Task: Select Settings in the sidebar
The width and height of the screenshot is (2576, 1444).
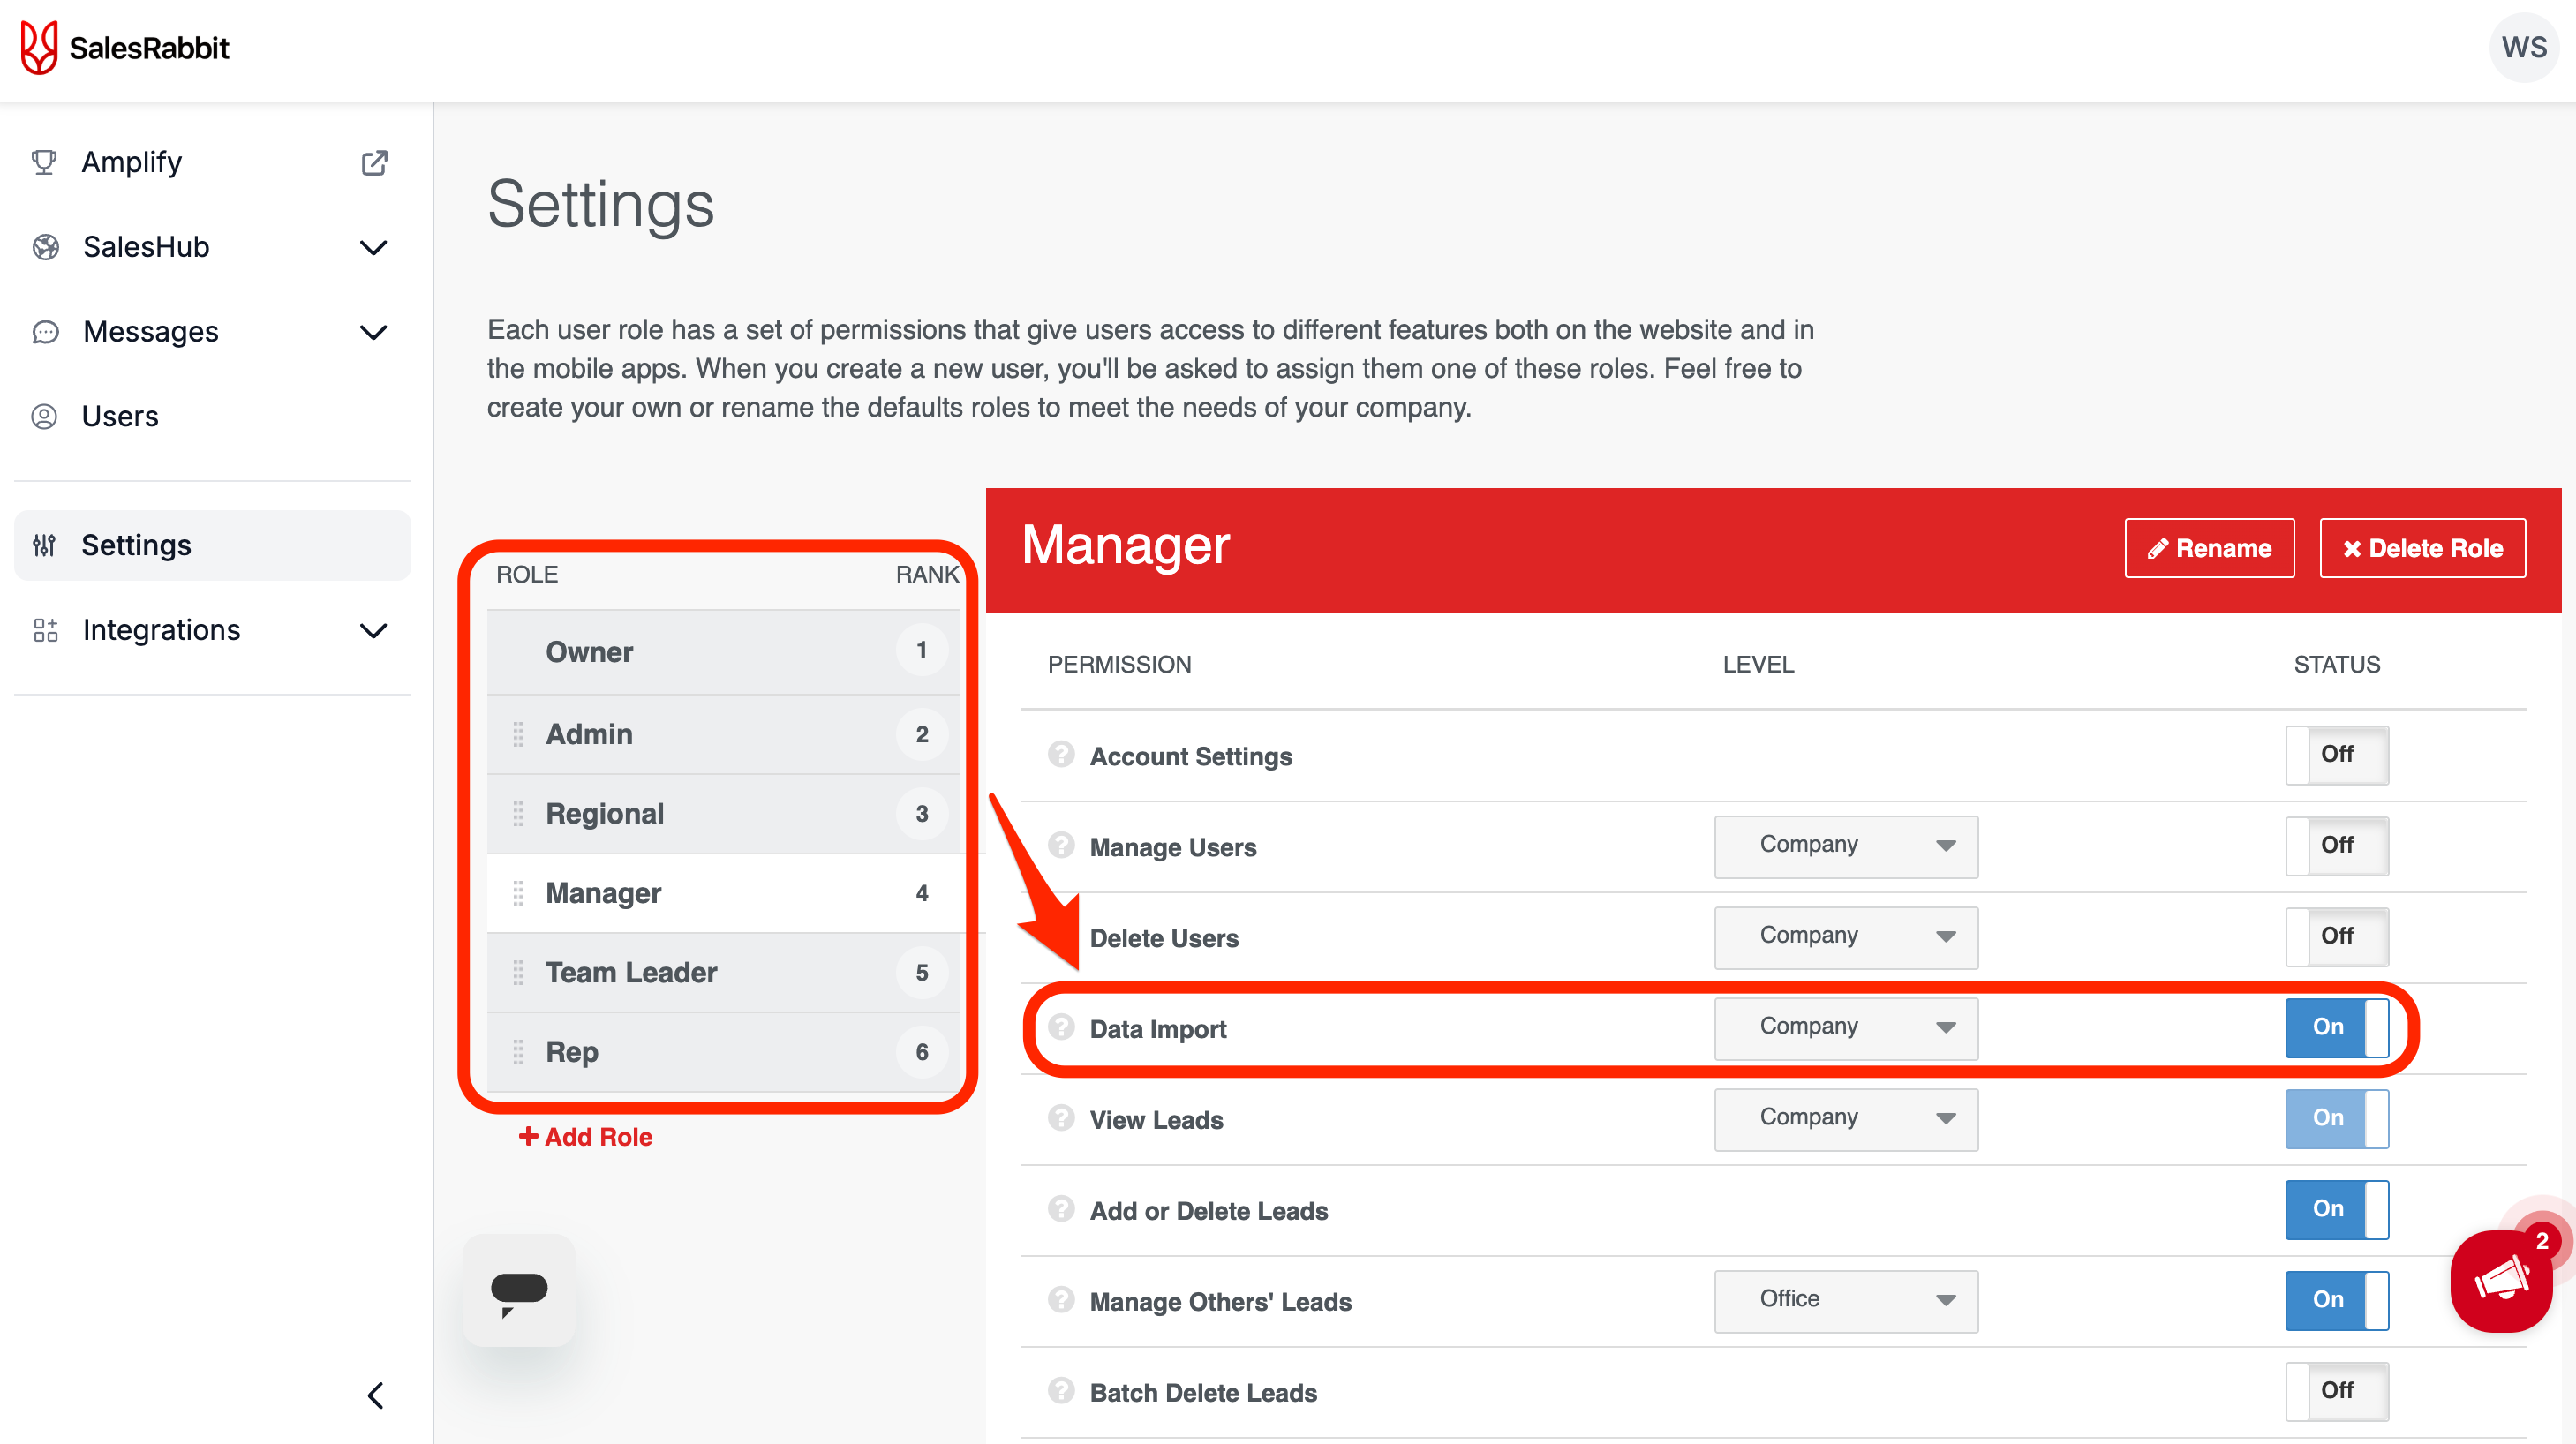Action: coord(212,545)
